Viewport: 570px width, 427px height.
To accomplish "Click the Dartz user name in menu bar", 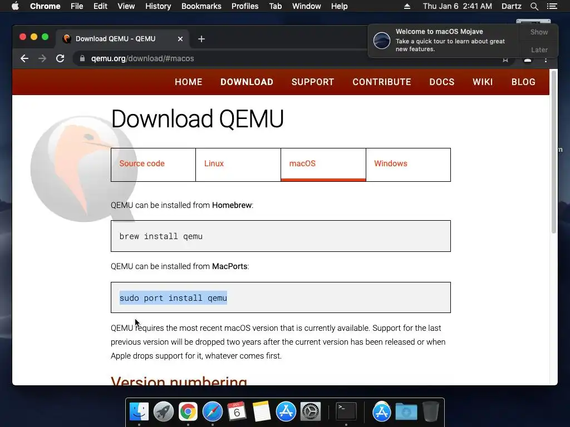I will coord(511,6).
